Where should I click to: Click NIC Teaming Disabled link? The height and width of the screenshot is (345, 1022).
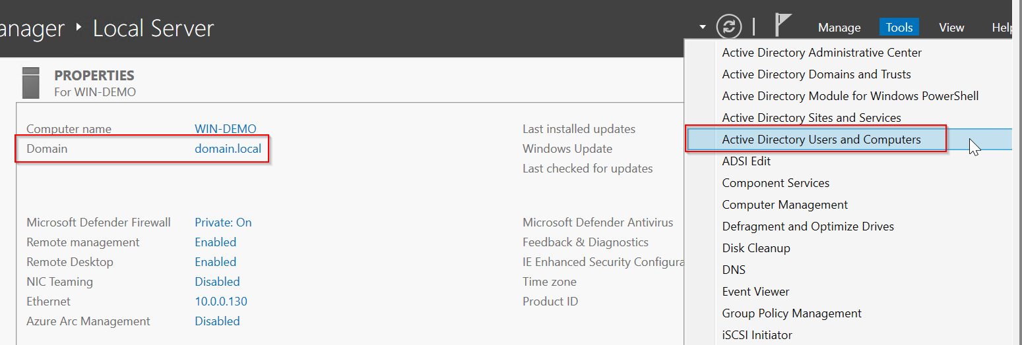tap(217, 282)
